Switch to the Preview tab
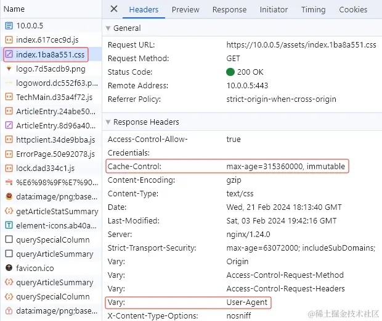The width and height of the screenshot is (382, 321). pyautogui.click(x=185, y=9)
